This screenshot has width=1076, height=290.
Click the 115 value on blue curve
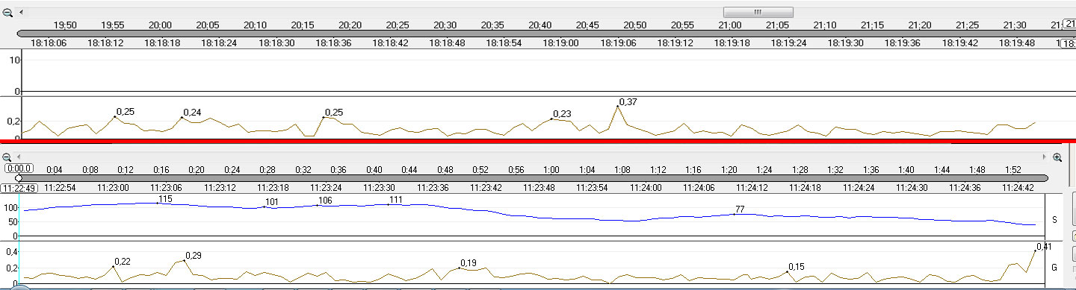(165, 199)
